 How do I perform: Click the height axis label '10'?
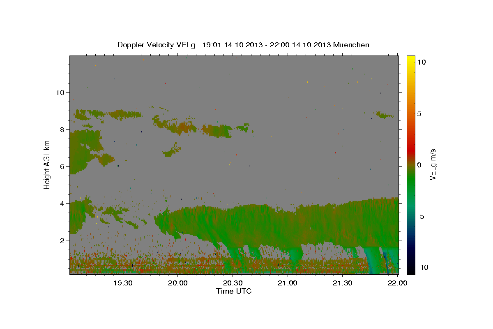point(60,92)
